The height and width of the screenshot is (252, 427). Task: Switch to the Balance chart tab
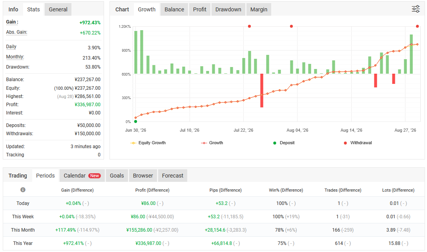pos(174,9)
